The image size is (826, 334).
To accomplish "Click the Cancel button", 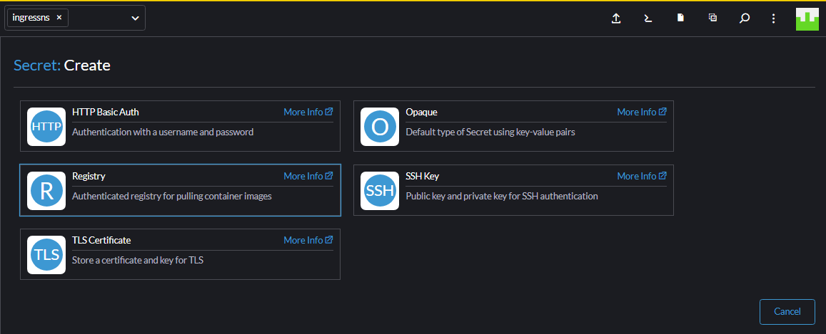I will click(x=787, y=311).
